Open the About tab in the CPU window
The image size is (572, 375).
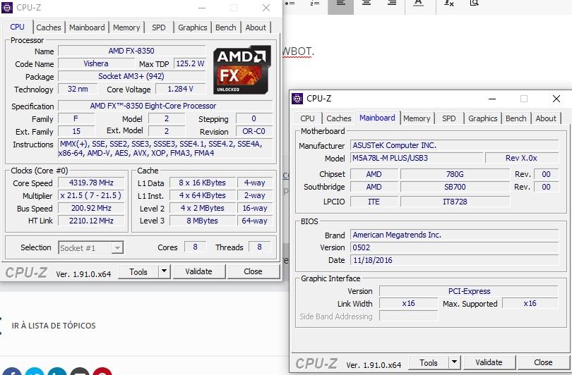coord(256,27)
